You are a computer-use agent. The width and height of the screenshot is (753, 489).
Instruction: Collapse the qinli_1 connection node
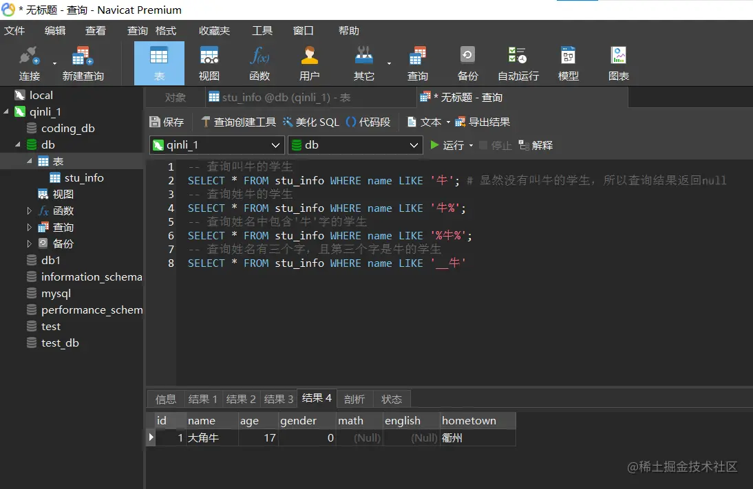pyautogui.click(x=6, y=112)
